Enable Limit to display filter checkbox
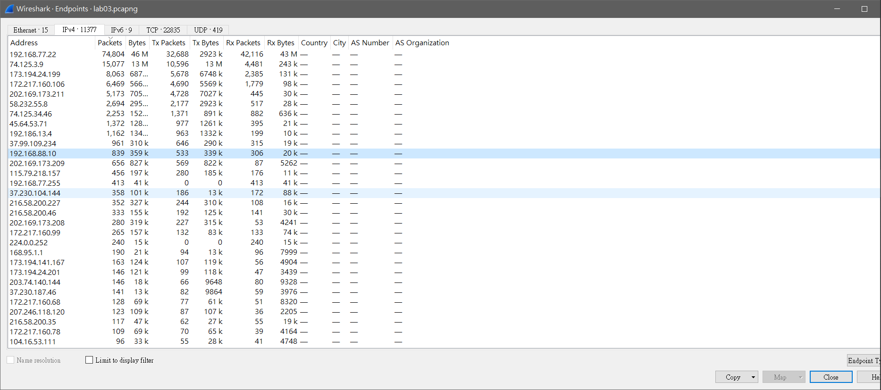 (89, 360)
